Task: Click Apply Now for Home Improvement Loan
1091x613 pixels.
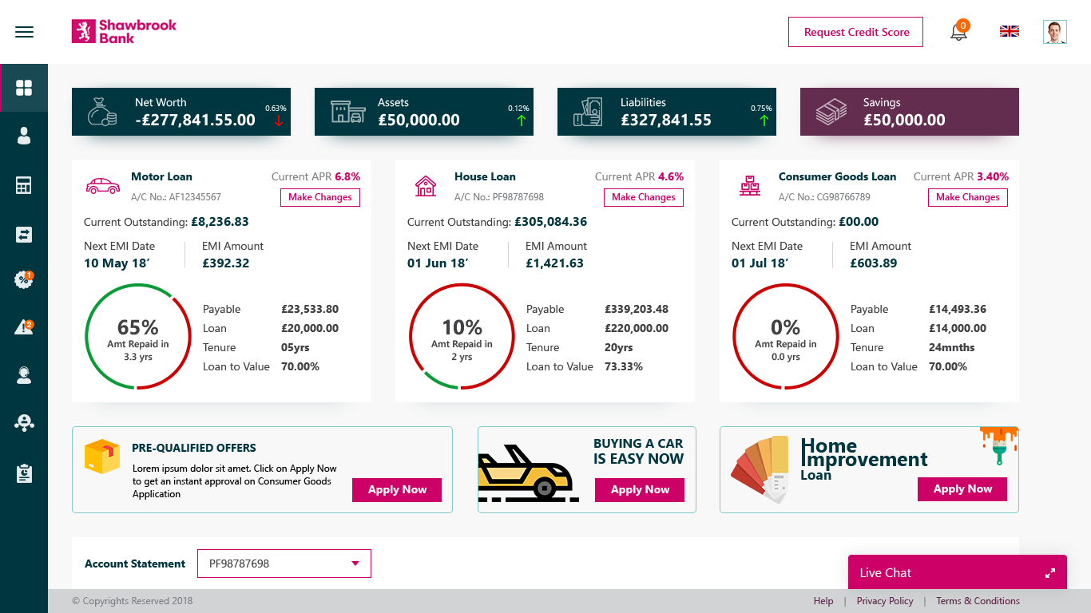Action: [x=962, y=489]
